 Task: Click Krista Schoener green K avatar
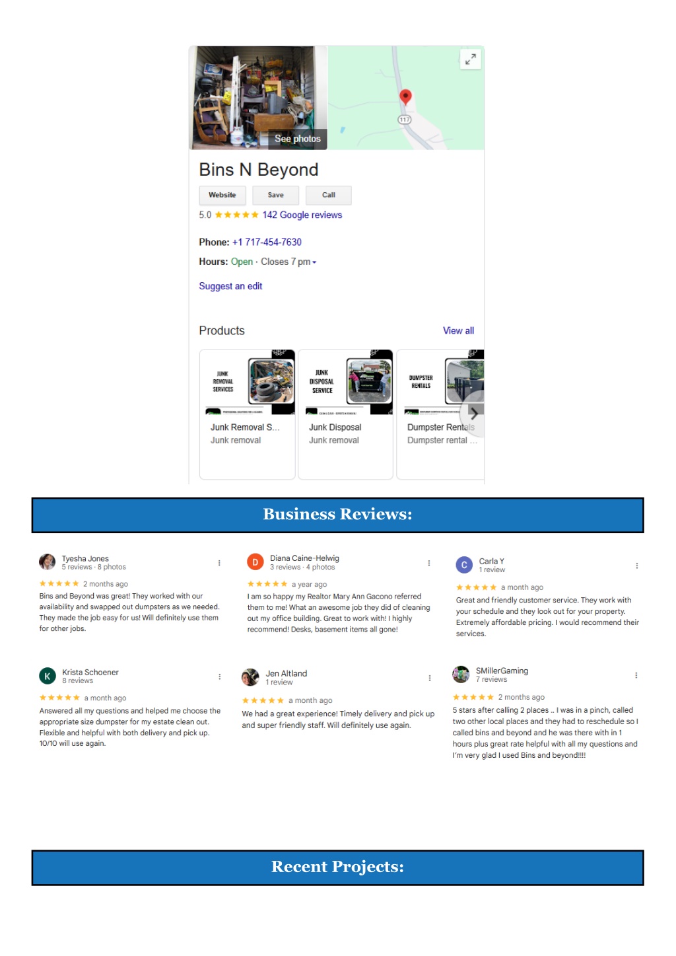(48, 676)
